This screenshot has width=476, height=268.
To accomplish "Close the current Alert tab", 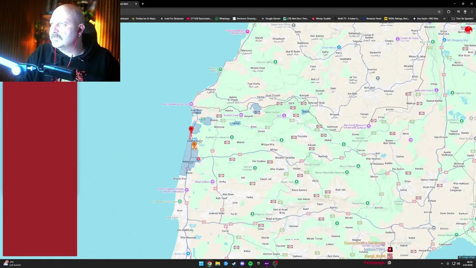I will 136,4.
